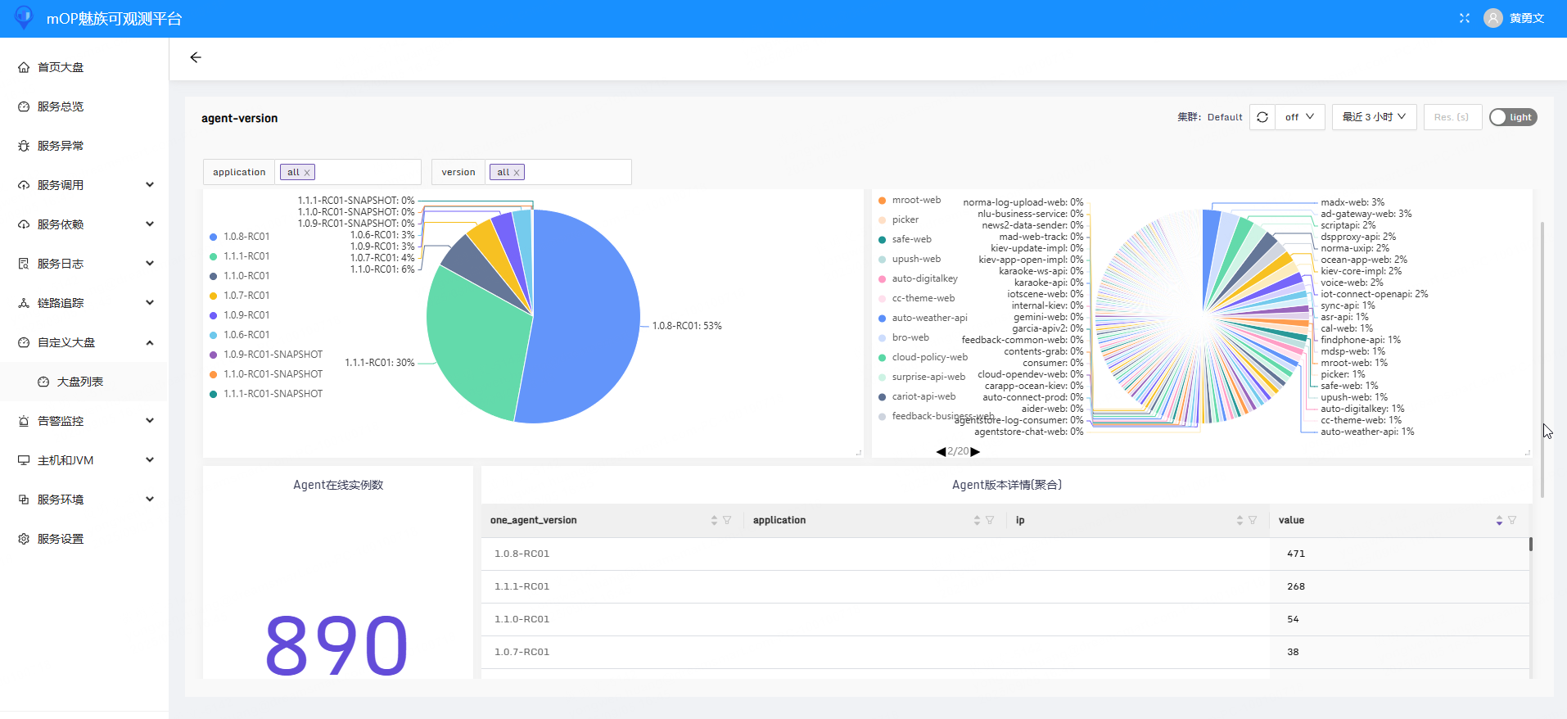
Task: Open the time range 最近3小时 dropdown
Action: pos(1374,117)
